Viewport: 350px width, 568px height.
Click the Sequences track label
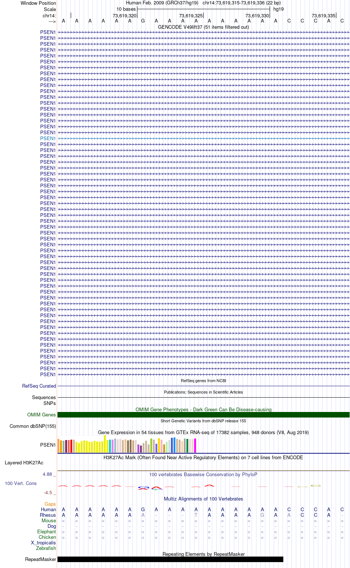pyautogui.click(x=44, y=398)
